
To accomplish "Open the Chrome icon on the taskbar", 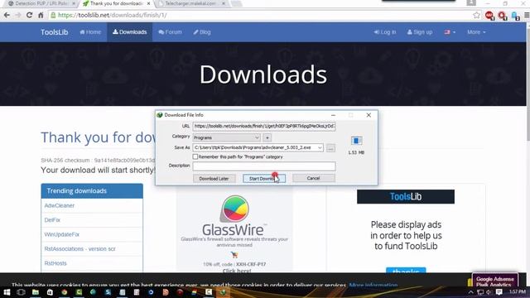I will click(65, 292).
